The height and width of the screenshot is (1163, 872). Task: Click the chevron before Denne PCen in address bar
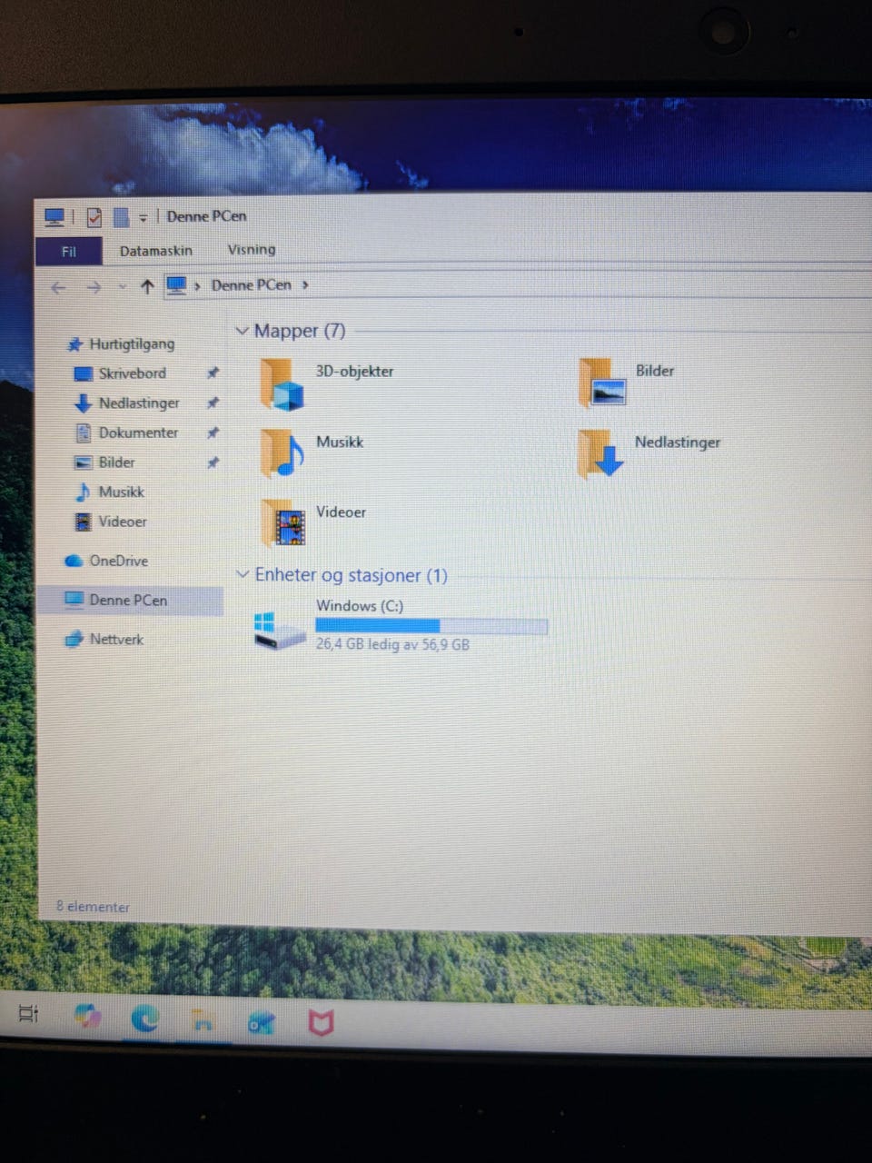click(x=197, y=286)
